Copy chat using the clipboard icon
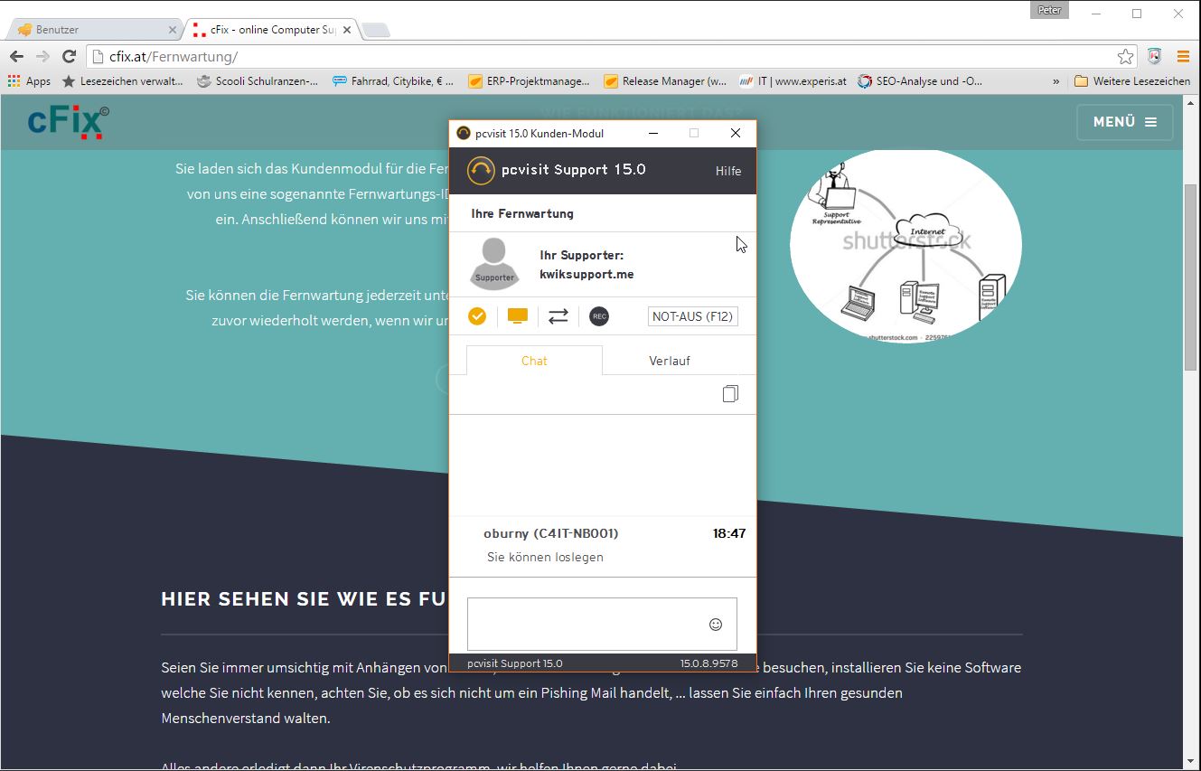The image size is (1201, 771). [x=730, y=394]
